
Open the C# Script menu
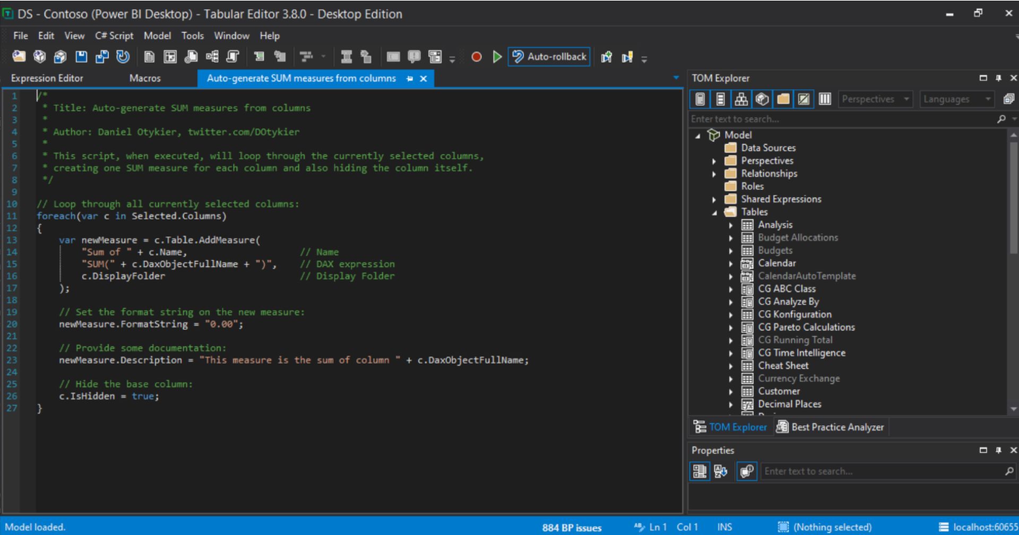pos(114,36)
